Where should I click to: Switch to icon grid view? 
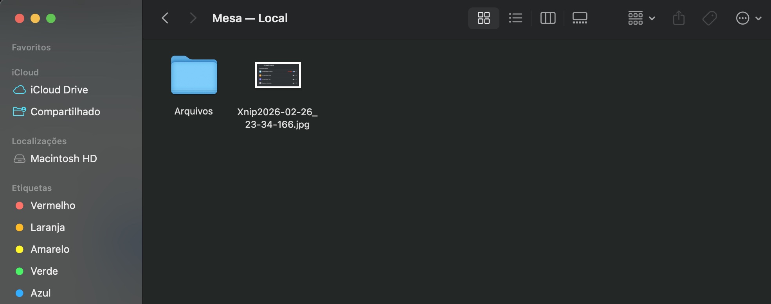[484, 18]
